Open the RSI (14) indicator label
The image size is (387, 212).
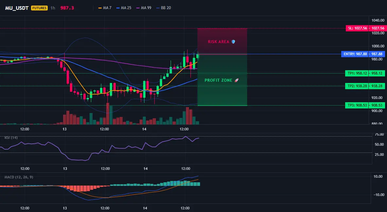click(x=11, y=138)
